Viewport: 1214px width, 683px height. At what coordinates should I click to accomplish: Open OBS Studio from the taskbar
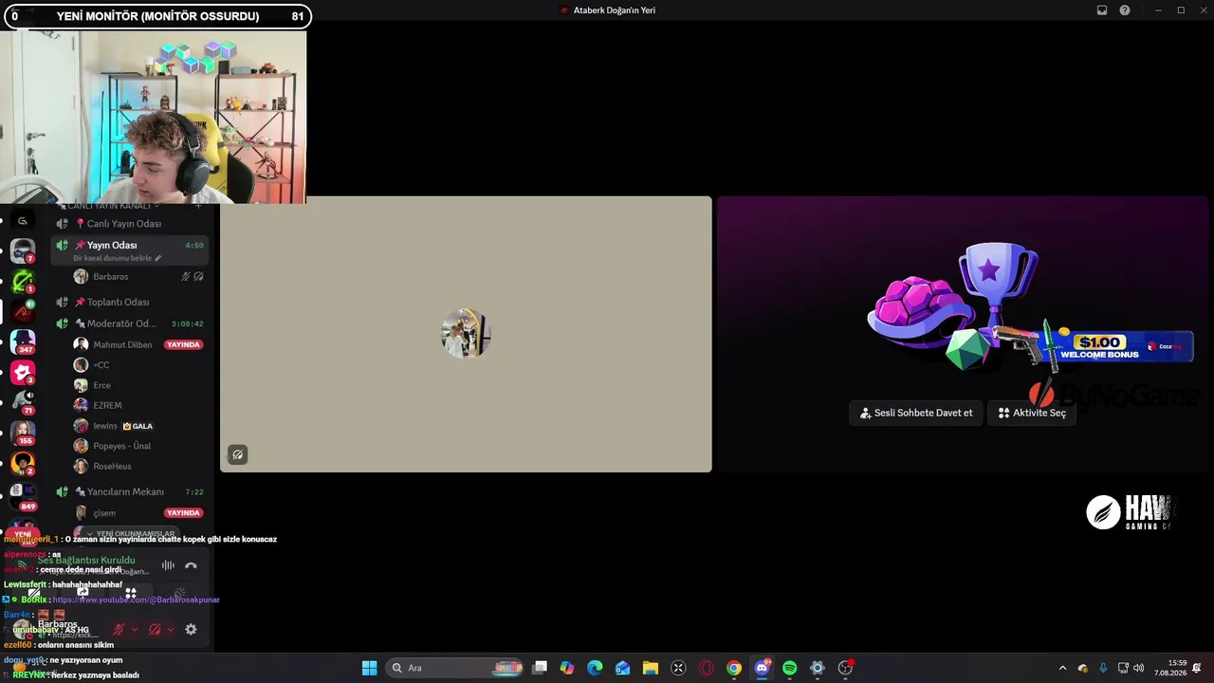(845, 668)
